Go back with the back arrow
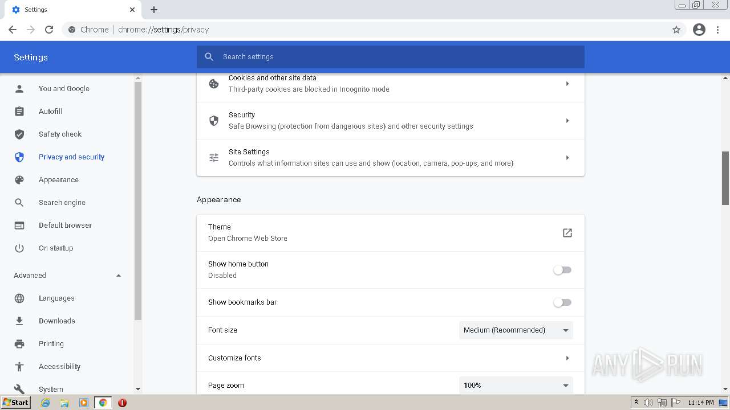730x410 pixels. [x=13, y=30]
